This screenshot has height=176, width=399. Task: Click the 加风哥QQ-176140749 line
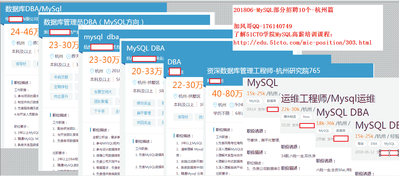coord(263,26)
